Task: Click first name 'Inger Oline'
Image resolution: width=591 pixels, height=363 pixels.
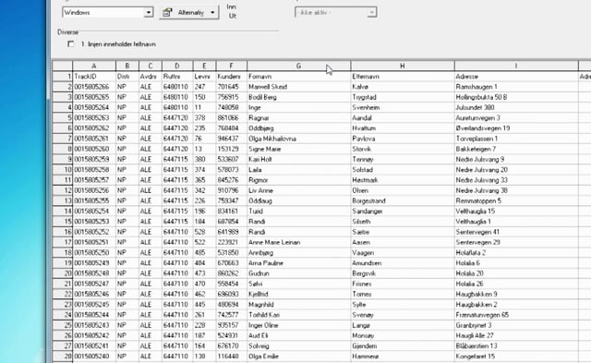Action: (263, 325)
